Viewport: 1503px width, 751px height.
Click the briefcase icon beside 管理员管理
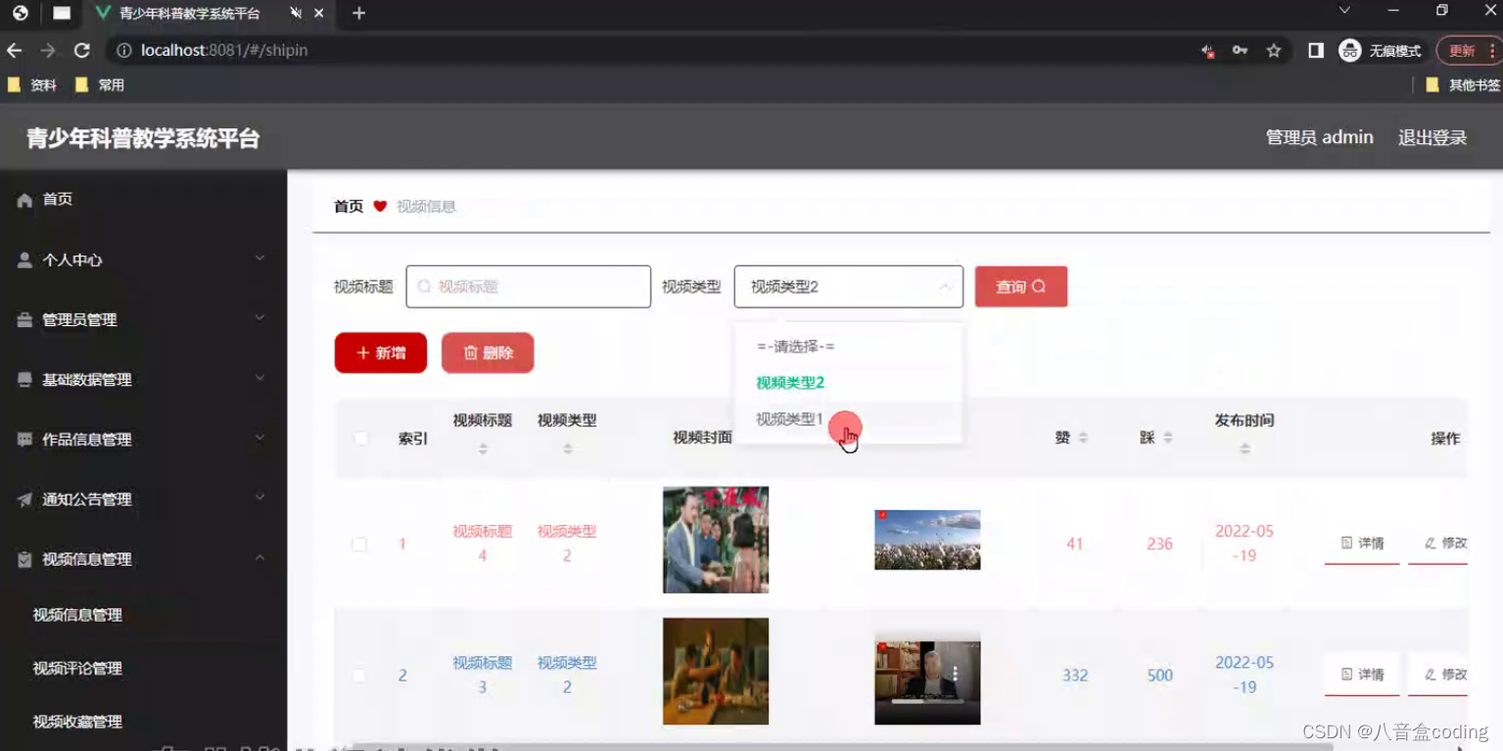pos(24,320)
